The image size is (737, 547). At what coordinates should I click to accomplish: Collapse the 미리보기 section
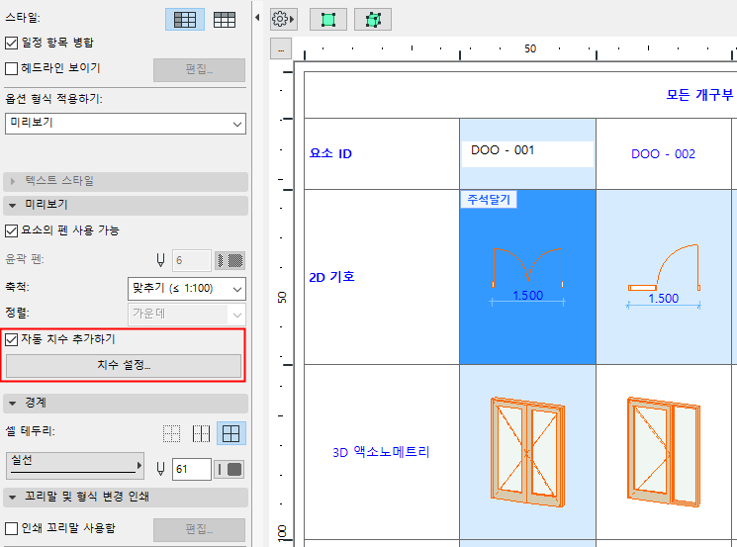126,206
